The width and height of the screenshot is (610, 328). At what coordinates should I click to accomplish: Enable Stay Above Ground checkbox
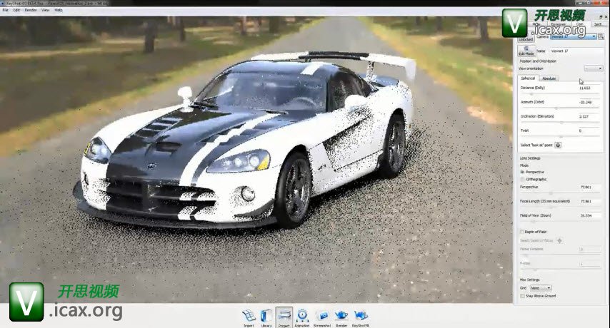[x=522, y=296]
